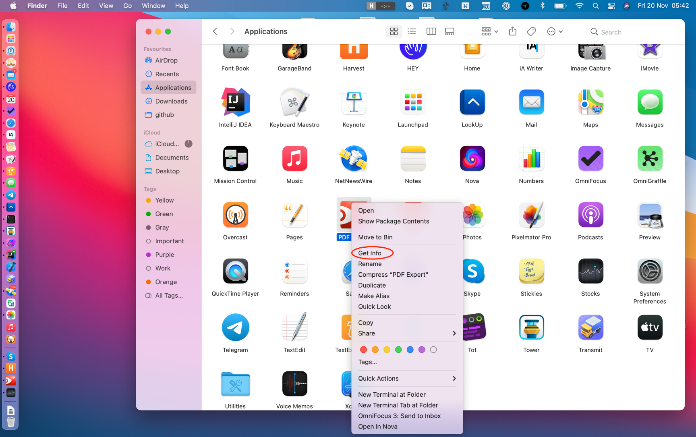696x437 pixels.
Task: Open the Go menu in menu bar
Action: tap(127, 6)
